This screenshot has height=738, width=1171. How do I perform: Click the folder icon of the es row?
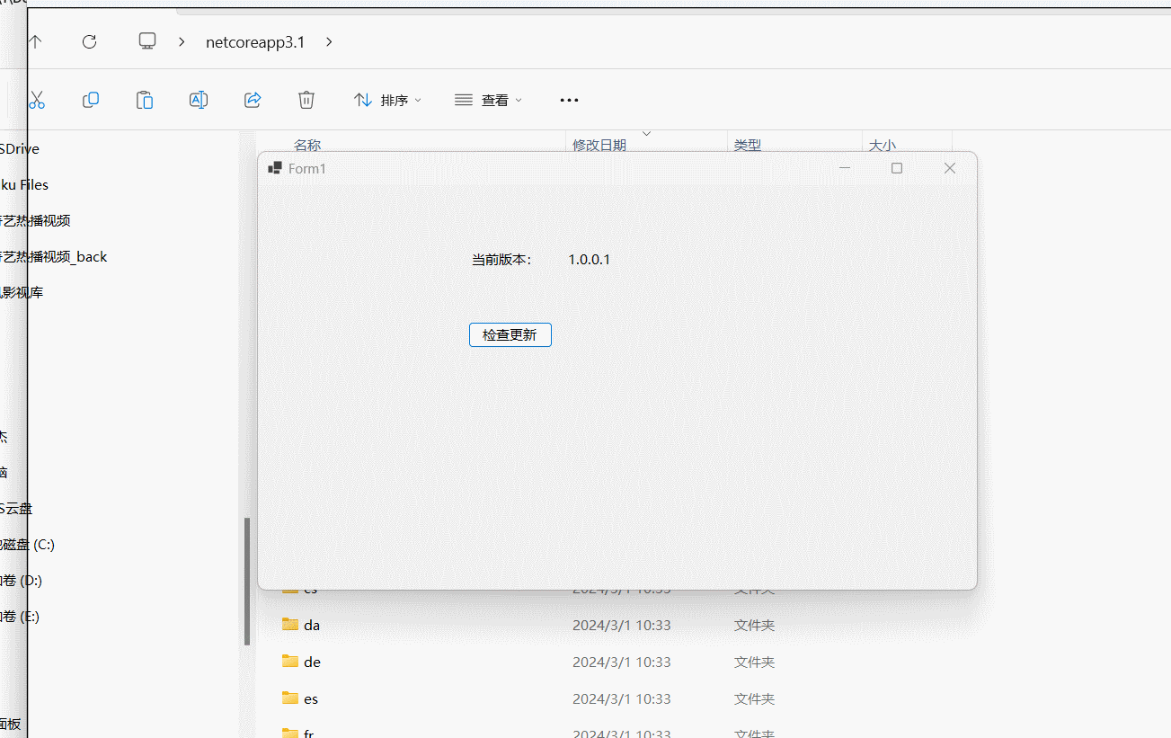tap(289, 698)
